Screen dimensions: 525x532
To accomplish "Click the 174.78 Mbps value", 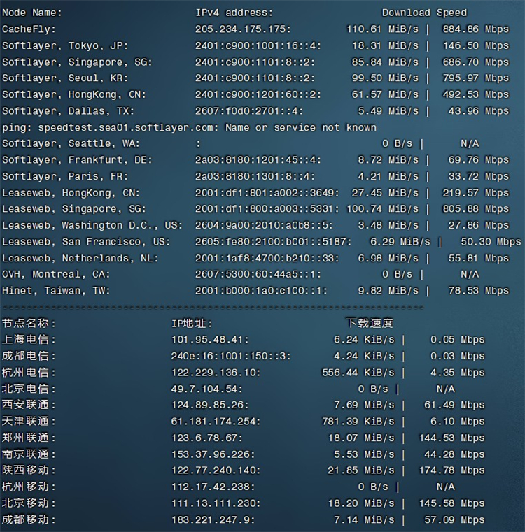I will [451, 470].
